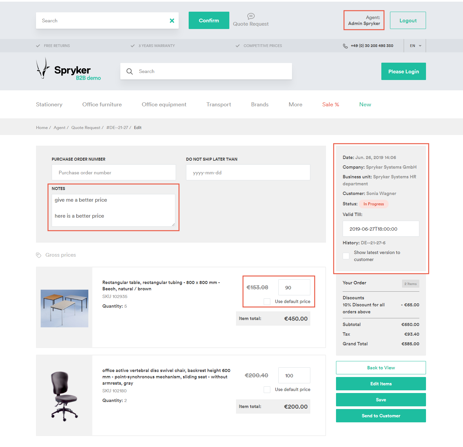Click the discount amount - €65.00

(410, 305)
